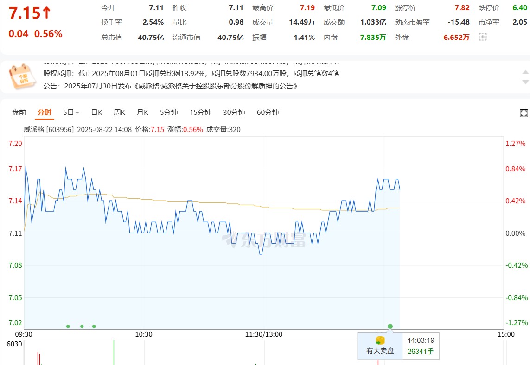
Task: Click the 成交额 value 1.033亿
Action: point(373,22)
